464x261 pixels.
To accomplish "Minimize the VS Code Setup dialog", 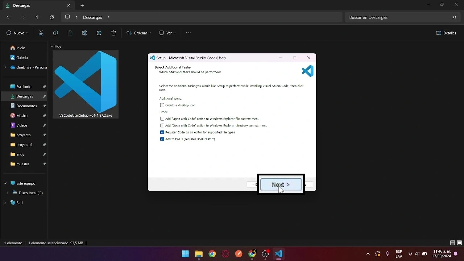I will [281, 58].
